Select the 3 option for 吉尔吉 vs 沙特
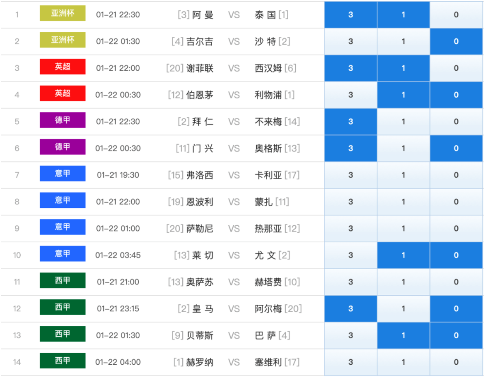484x378 pixels. [x=351, y=41]
